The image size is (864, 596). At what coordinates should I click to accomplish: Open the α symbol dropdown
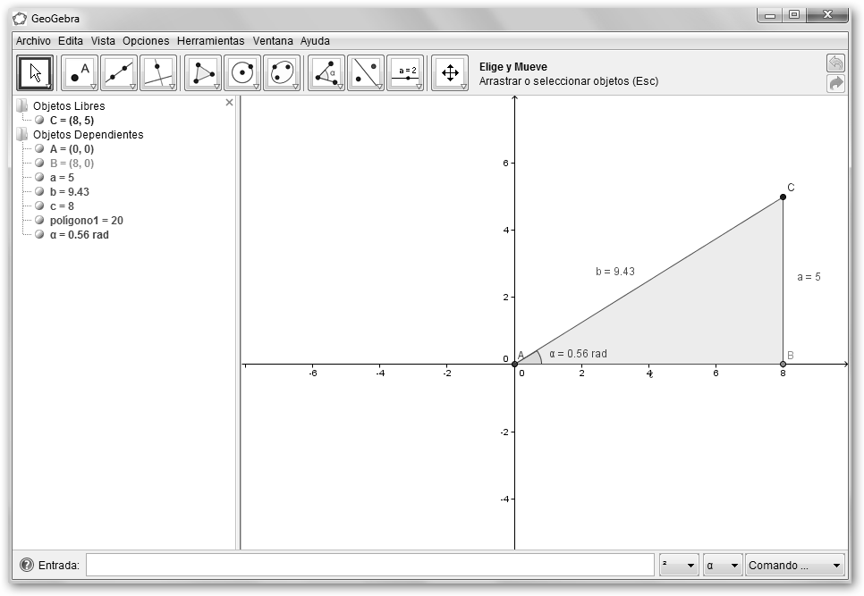point(724,566)
